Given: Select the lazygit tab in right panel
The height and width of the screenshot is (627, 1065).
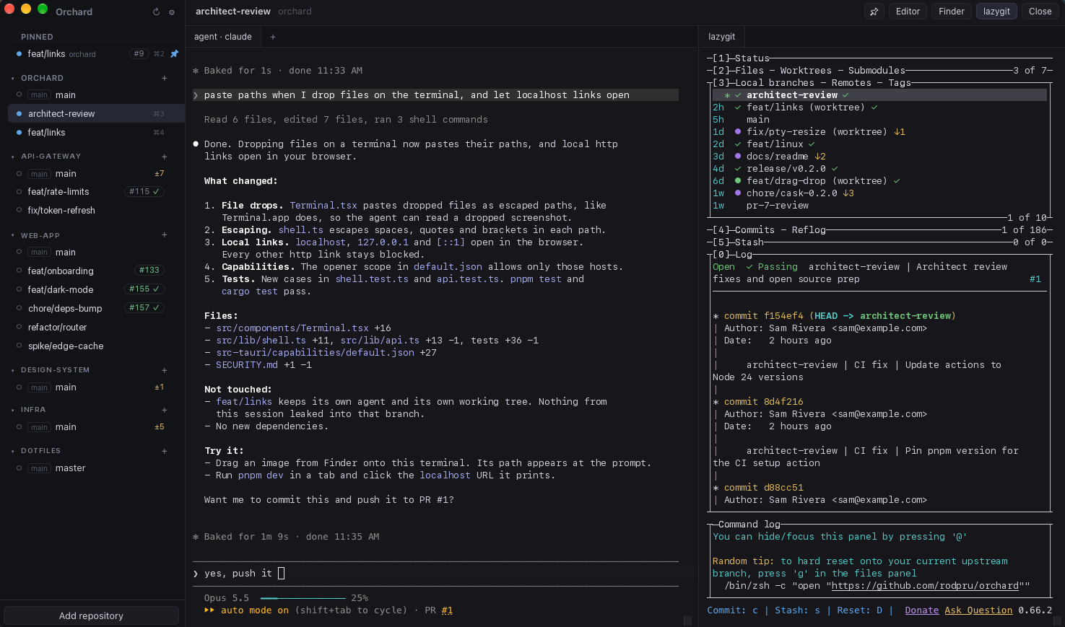Looking at the screenshot, I should coord(722,37).
